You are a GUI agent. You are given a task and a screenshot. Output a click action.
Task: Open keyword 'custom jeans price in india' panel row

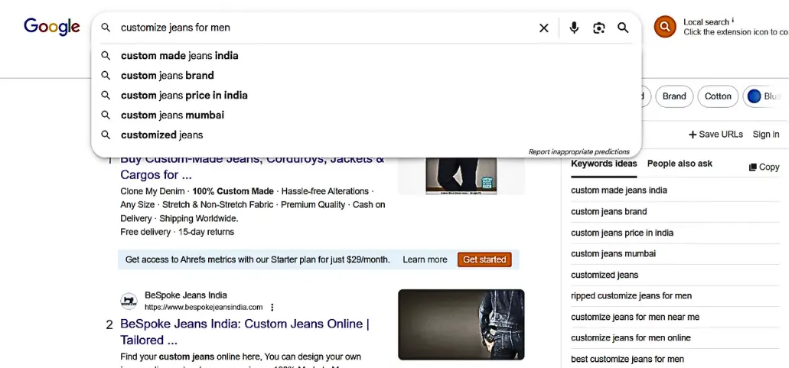pos(675,233)
